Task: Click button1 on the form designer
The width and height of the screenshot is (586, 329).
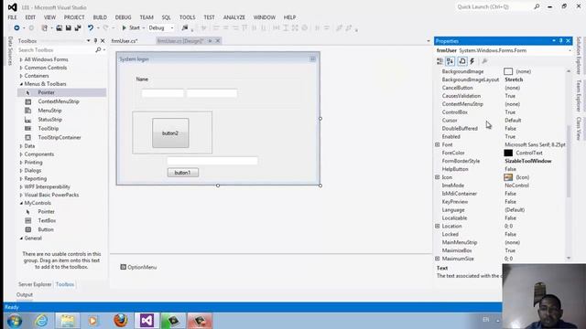Action: 183,173
